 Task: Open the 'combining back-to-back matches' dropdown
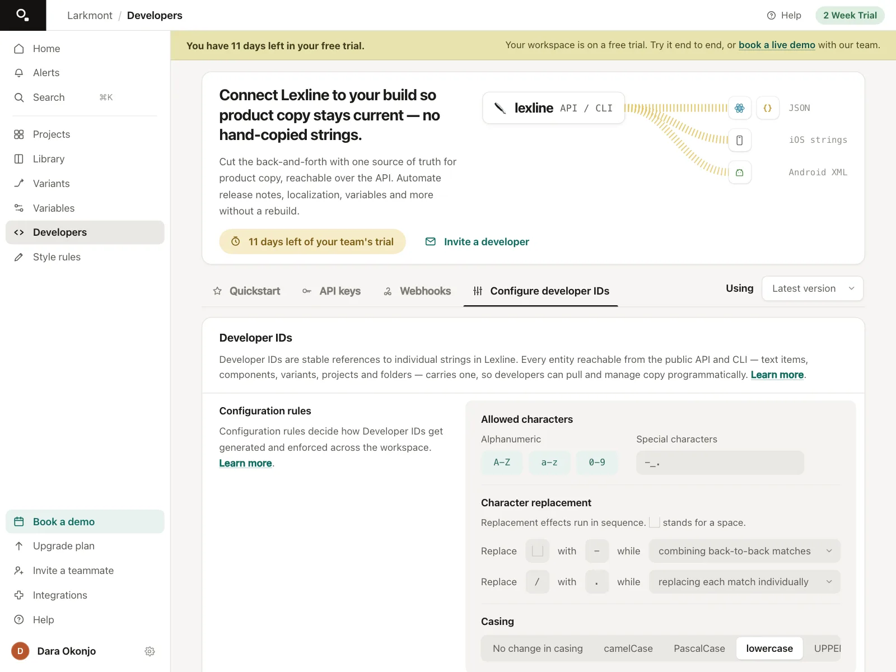pyautogui.click(x=745, y=551)
